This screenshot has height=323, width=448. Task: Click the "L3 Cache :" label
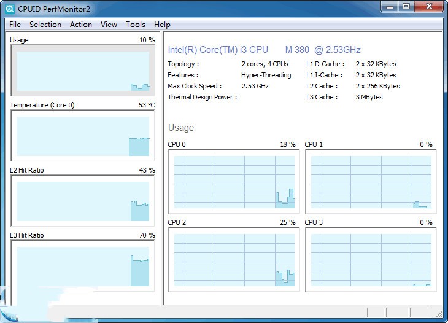[322, 97]
